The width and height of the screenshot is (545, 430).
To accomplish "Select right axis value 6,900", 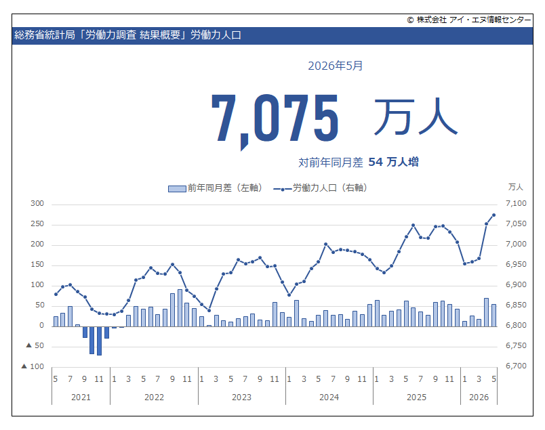I will 516,285.
